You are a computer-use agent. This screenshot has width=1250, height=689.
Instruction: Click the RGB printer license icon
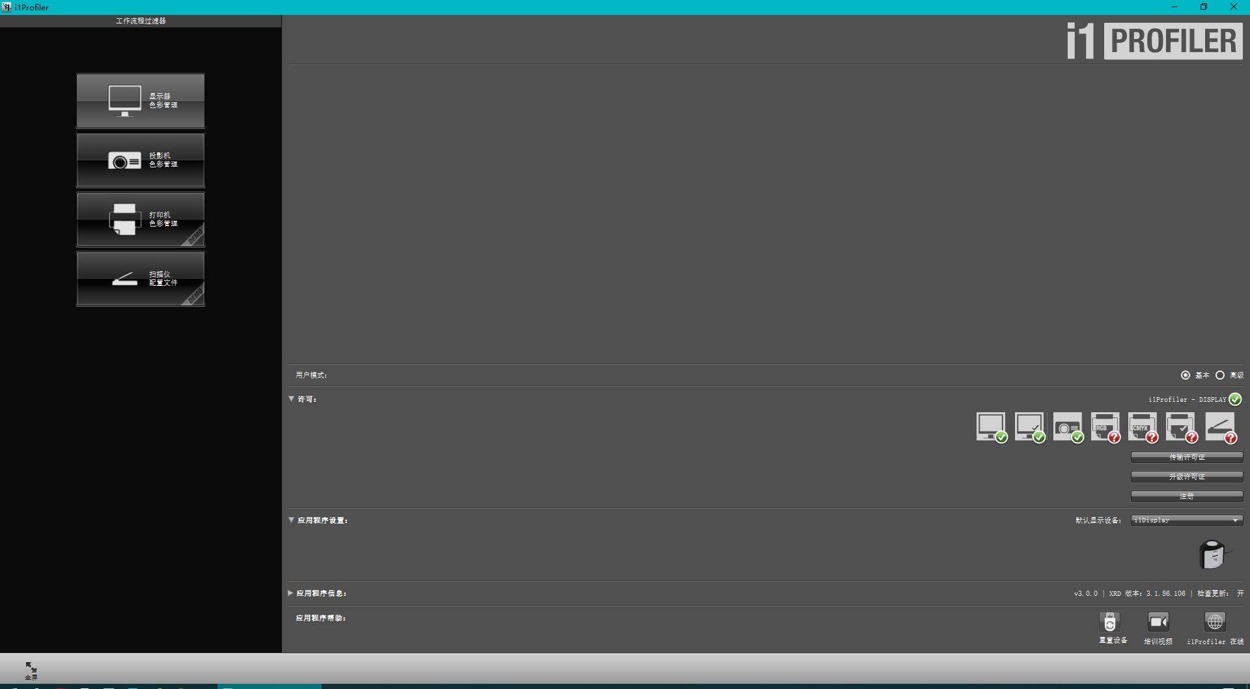[x=1105, y=427]
